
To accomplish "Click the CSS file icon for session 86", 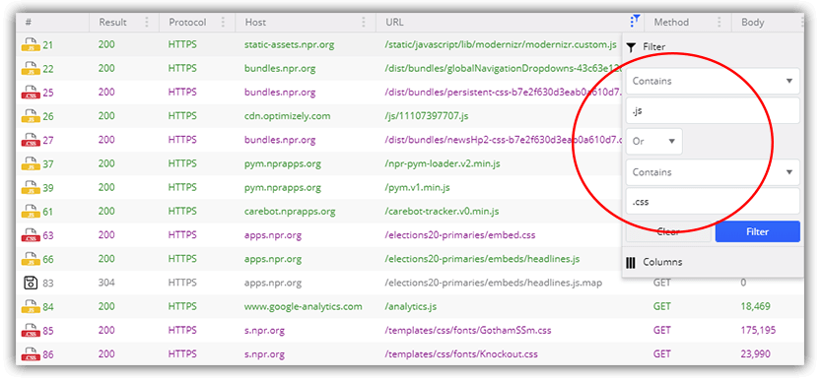I will 31,354.
